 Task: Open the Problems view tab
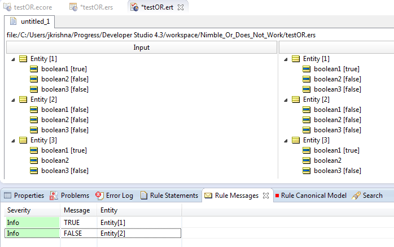pos(70,196)
